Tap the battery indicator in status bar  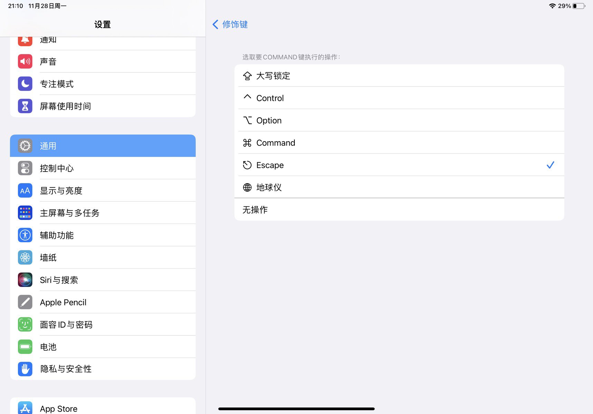tap(579, 6)
